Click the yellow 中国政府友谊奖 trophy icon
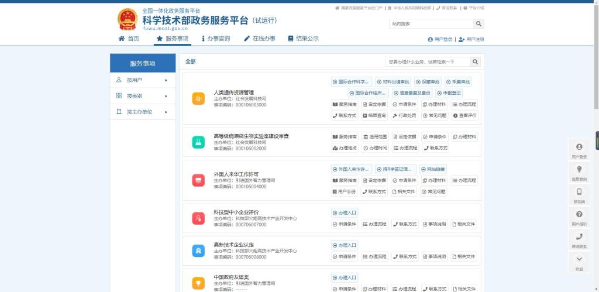Viewport: 599px width, 292px height. point(199,283)
